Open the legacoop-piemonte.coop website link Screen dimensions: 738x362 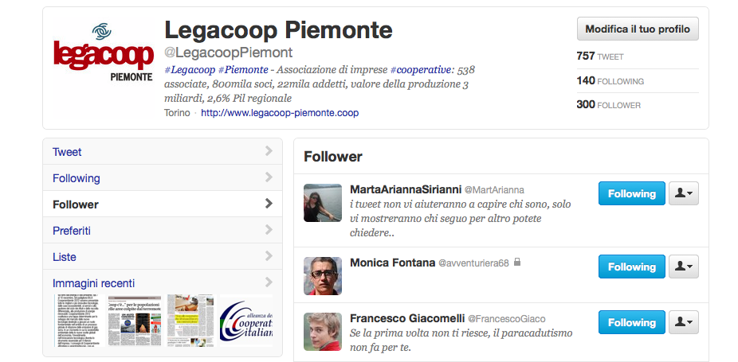280,113
